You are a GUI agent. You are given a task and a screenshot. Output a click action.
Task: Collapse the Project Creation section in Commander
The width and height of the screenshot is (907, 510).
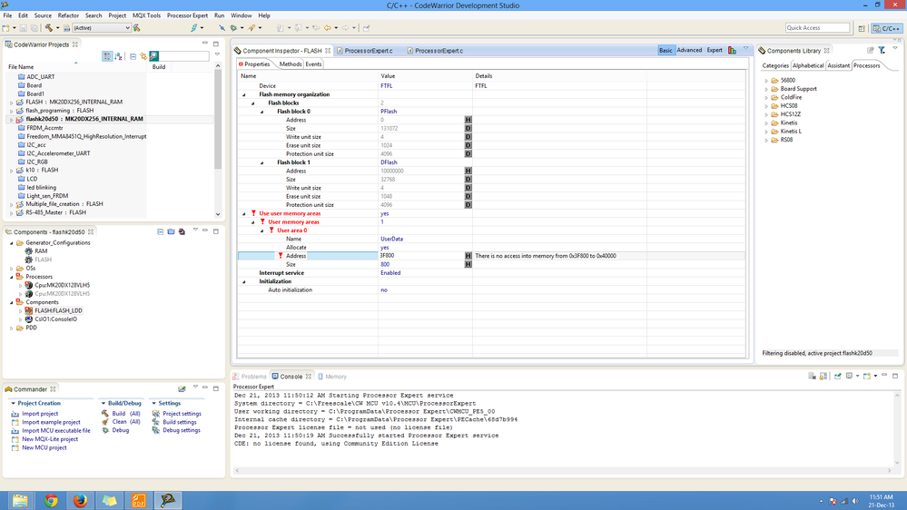pos(14,403)
